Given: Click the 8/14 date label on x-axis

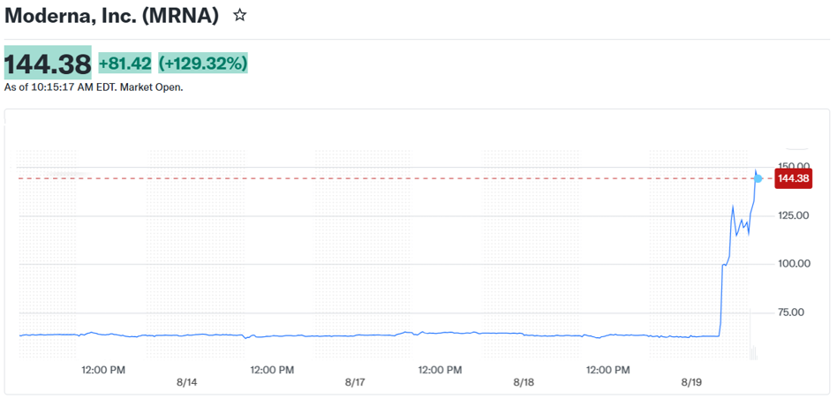Looking at the screenshot, I should click(188, 382).
